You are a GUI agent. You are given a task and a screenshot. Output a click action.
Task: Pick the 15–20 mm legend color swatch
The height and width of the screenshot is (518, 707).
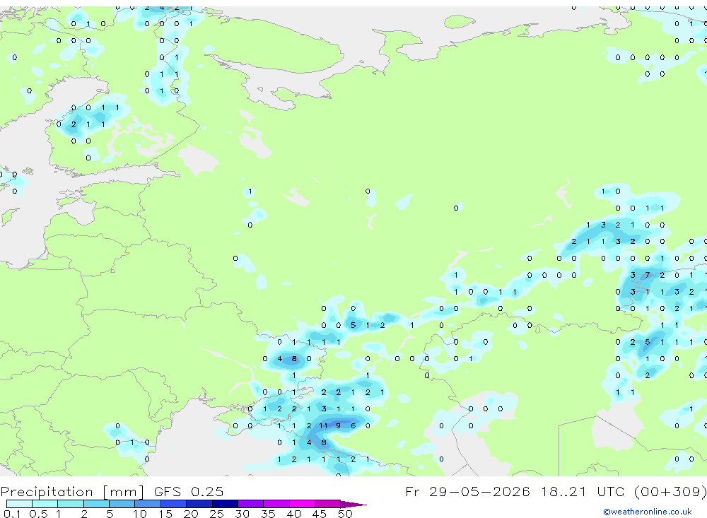point(174,504)
